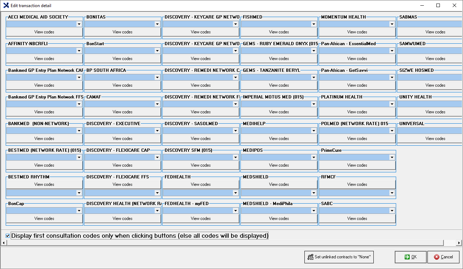
Task: View codes for BP SOUTH AFRICA
Action: [123, 85]
